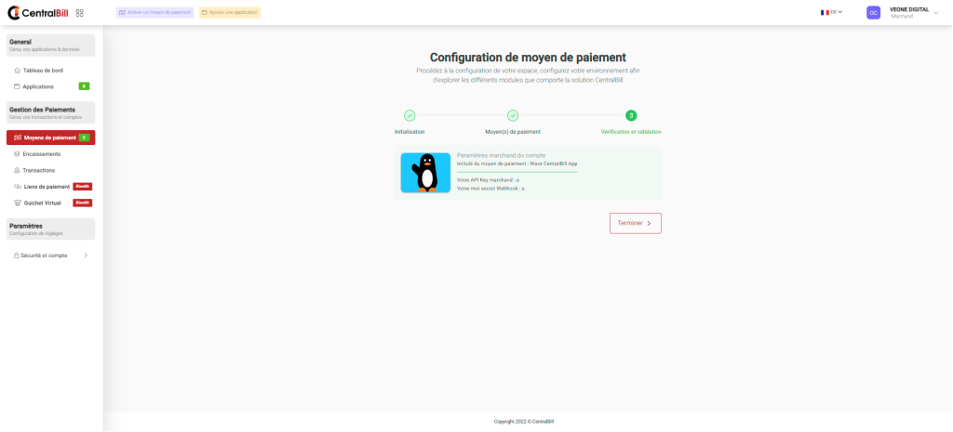Screen dimensions: 953x432
Task: Click the Gestion des Paiements section header
Action: click(51, 112)
